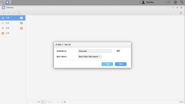Click the page number field

43,102
